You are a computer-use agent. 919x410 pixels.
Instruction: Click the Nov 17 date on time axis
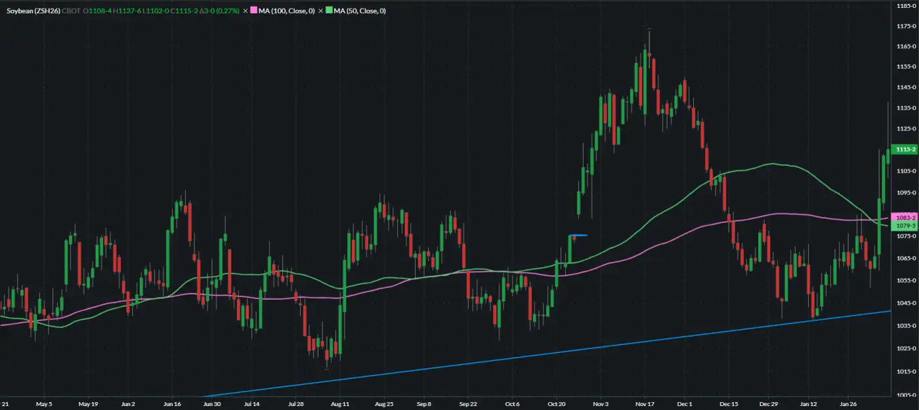pyautogui.click(x=645, y=404)
